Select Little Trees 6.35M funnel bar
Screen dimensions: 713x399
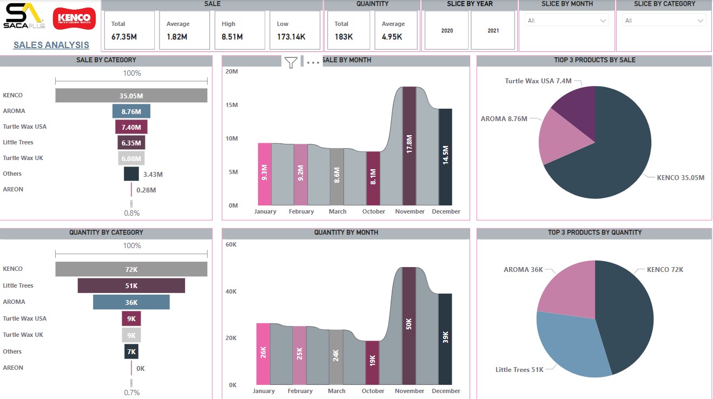(131, 143)
